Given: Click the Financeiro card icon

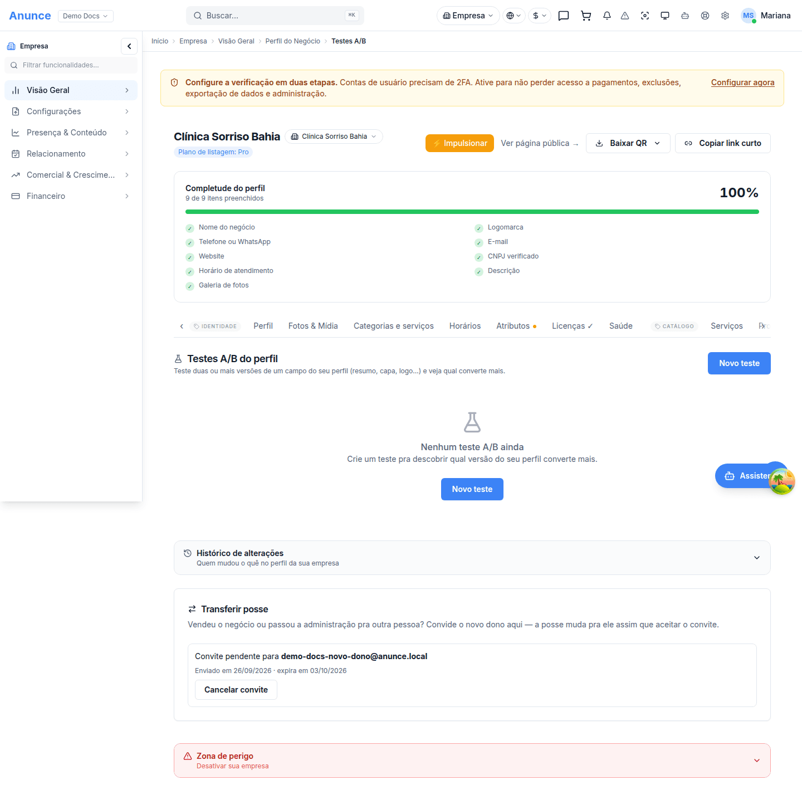Looking at the screenshot, I should coord(16,196).
